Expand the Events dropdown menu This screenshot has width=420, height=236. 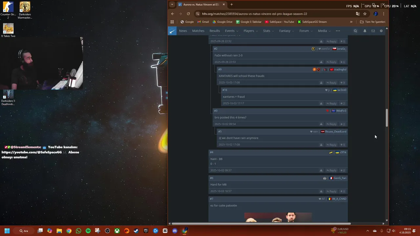click(x=232, y=31)
